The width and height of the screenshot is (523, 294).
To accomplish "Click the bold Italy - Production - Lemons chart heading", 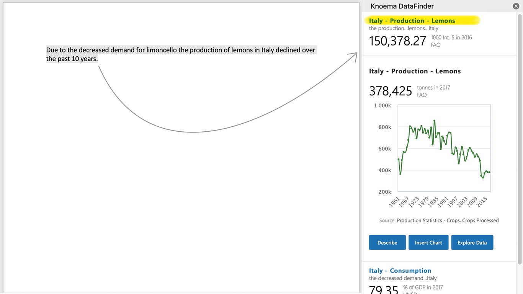I will (415, 71).
